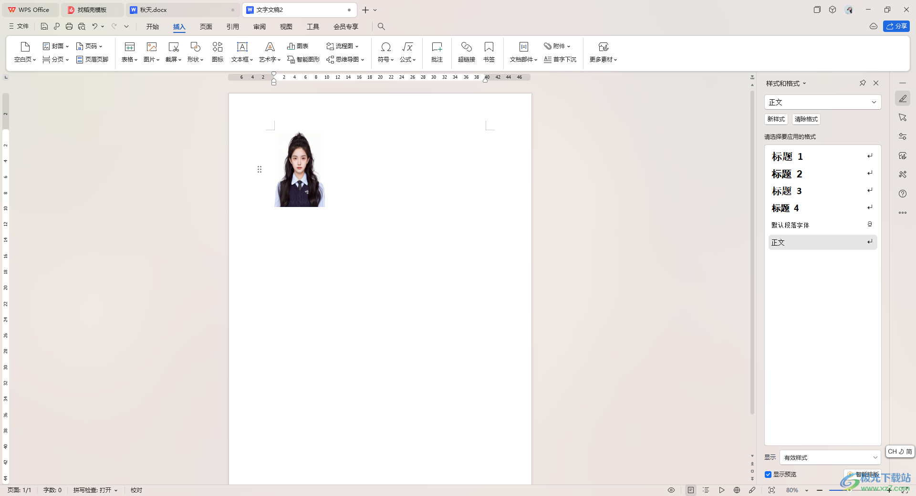916x496 pixels.
Task: Click the zoom out minus button
Action: point(820,490)
